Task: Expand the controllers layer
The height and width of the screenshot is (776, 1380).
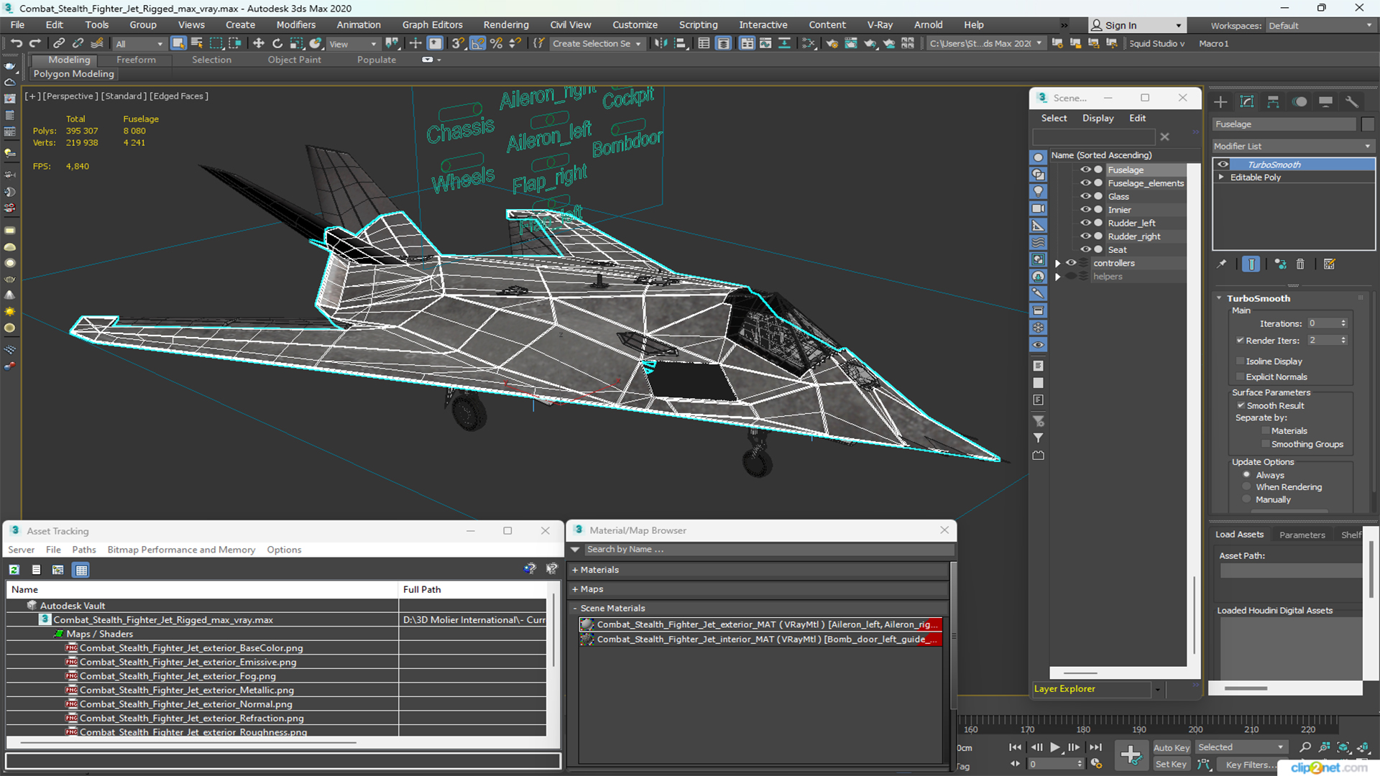Action: pyautogui.click(x=1058, y=264)
